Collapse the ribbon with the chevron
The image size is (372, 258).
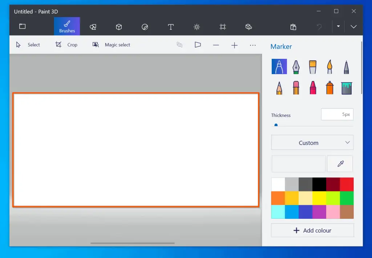click(x=353, y=27)
